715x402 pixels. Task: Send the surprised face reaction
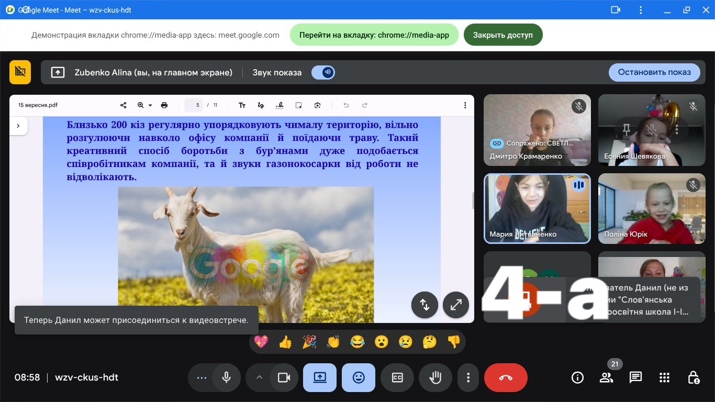(x=382, y=342)
